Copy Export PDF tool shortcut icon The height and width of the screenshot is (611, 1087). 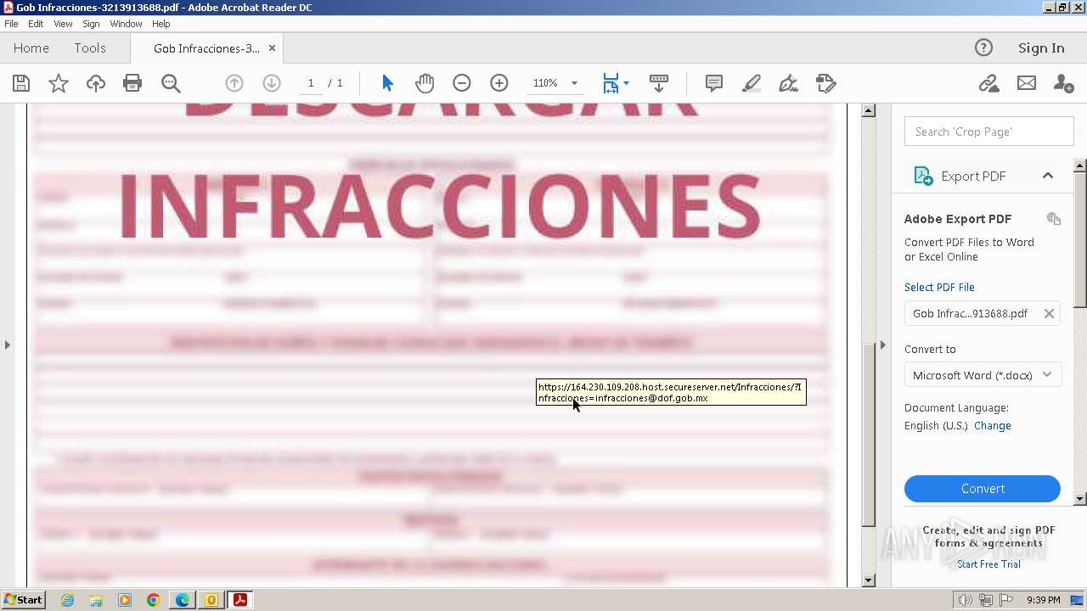click(1054, 219)
